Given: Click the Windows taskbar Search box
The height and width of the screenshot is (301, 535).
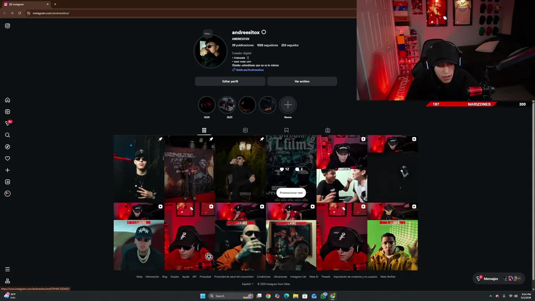Looking at the screenshot, I should click(231, 296).
